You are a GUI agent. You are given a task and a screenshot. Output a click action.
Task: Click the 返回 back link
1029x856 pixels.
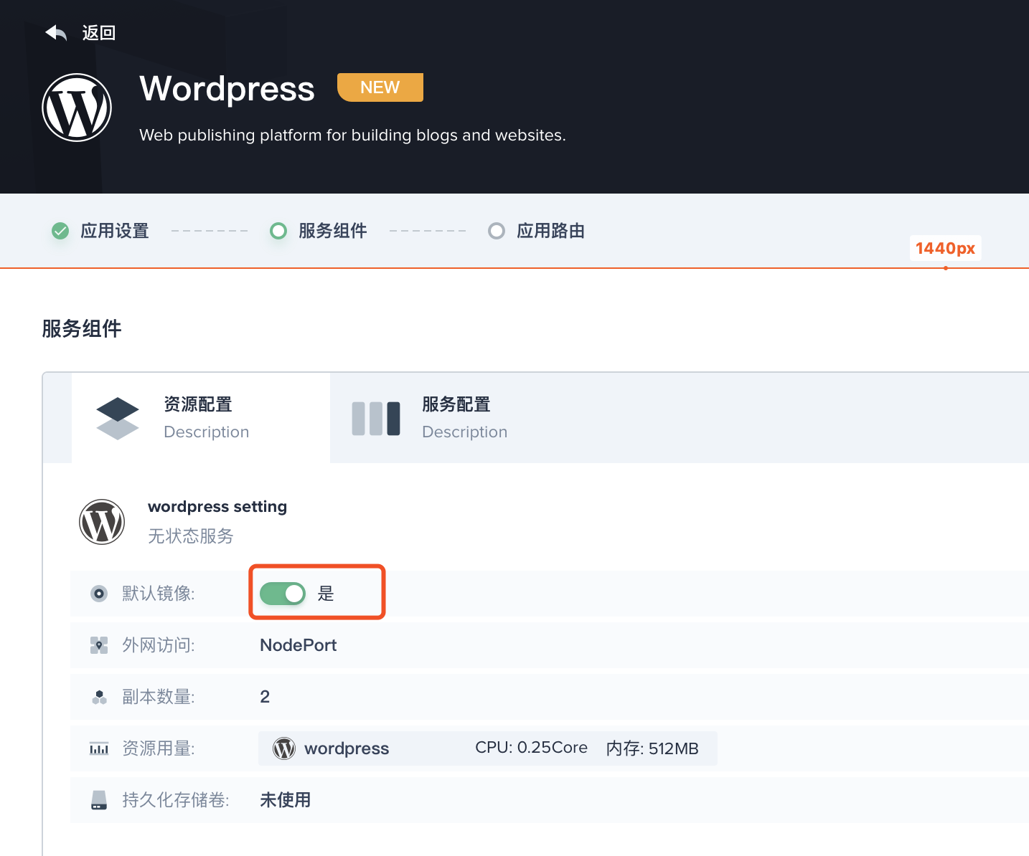(99, 33)
